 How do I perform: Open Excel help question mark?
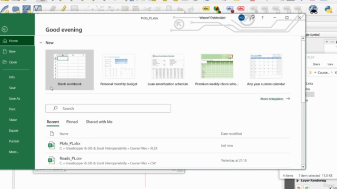262,18
